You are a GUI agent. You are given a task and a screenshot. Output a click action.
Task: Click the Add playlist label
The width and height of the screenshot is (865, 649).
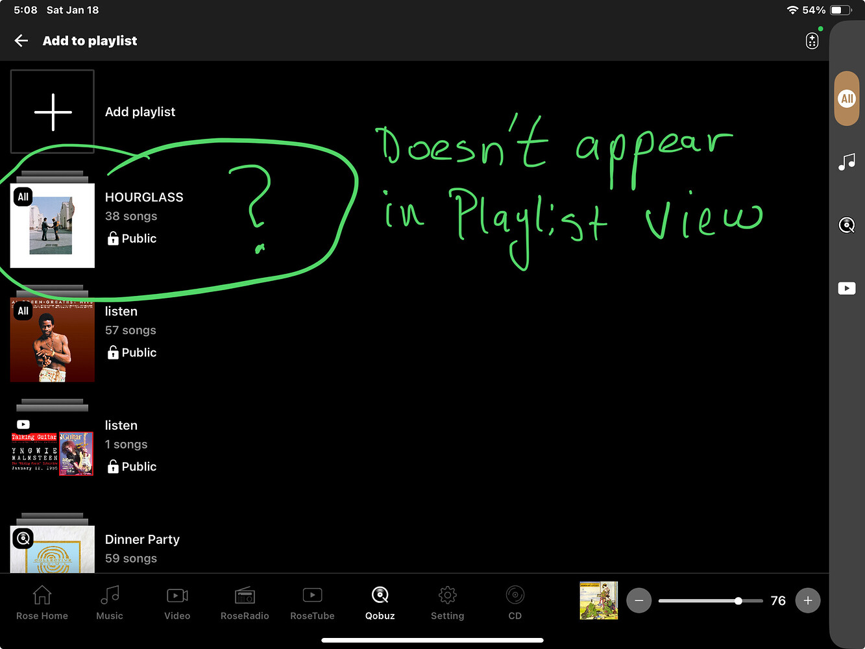[x=140, y=112]
